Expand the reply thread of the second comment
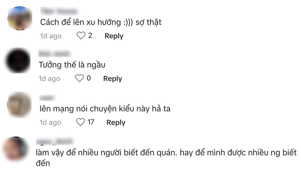This screenshot has width=301, height=170. click(x=112, y=78)
